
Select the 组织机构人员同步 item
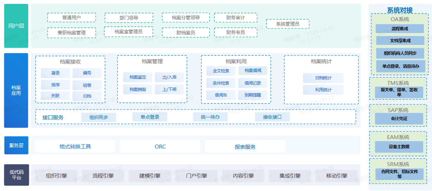click(x=400, y=53)
